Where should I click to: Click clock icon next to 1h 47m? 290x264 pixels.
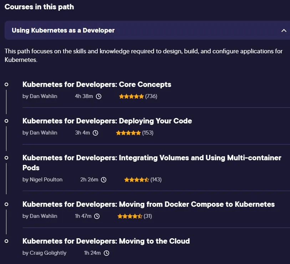(97, 216)
